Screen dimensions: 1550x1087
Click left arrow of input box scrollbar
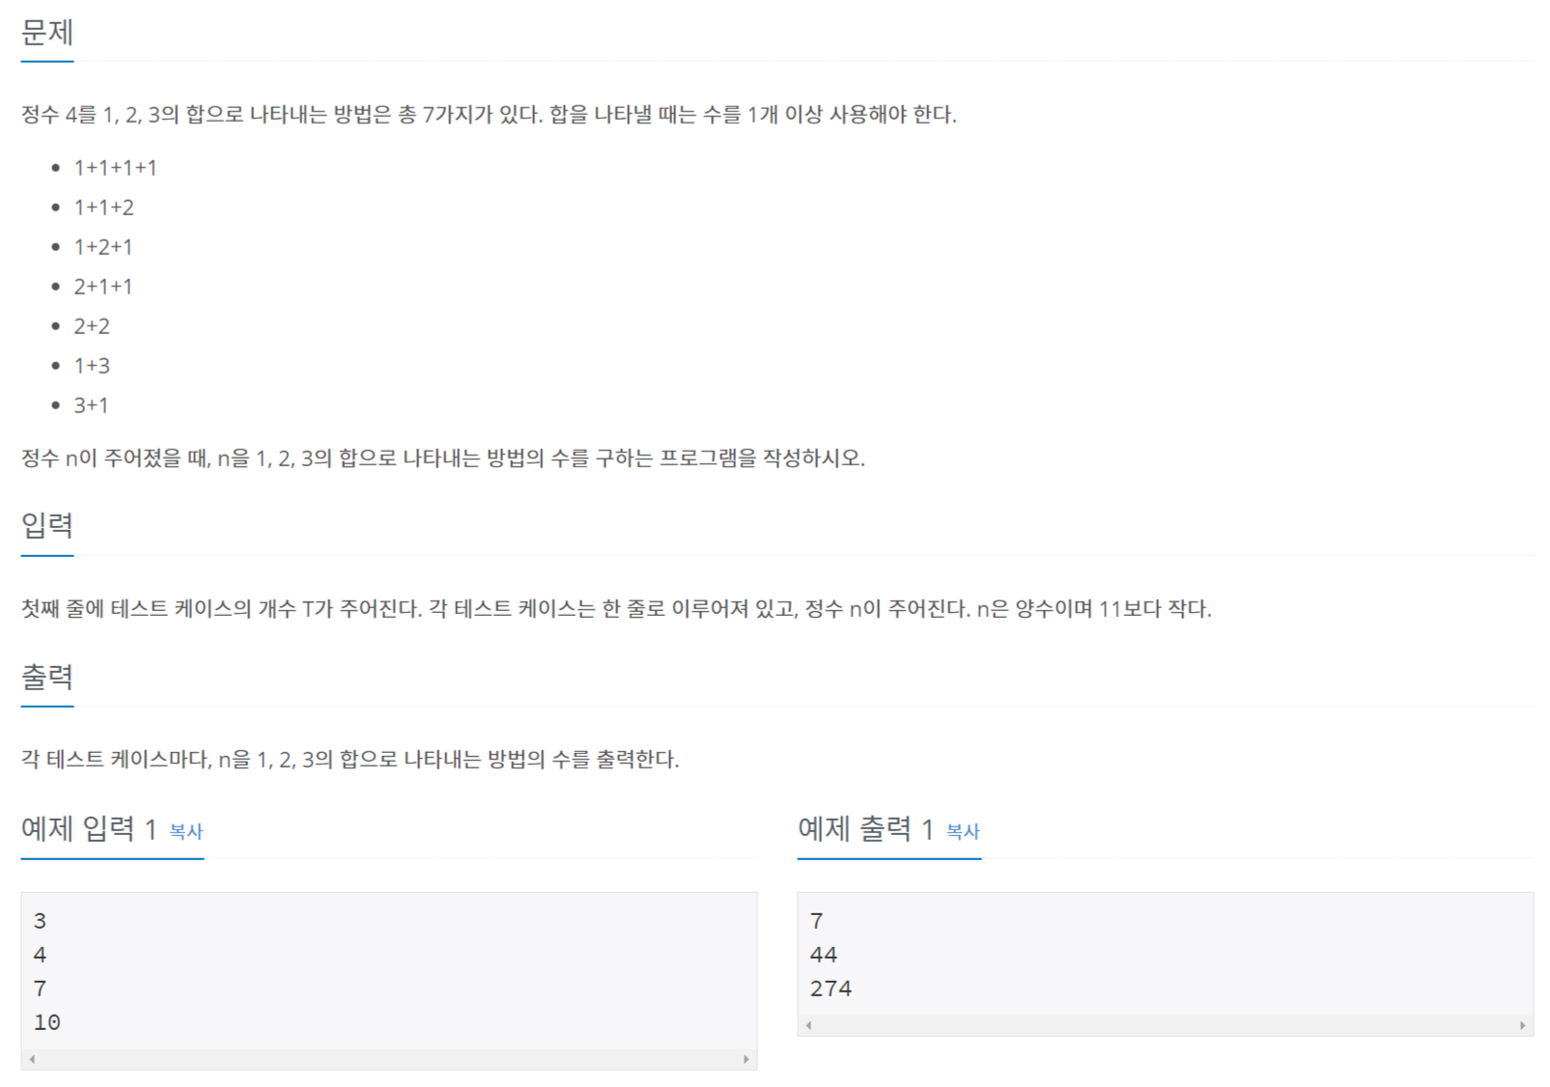click(32, 1059)
